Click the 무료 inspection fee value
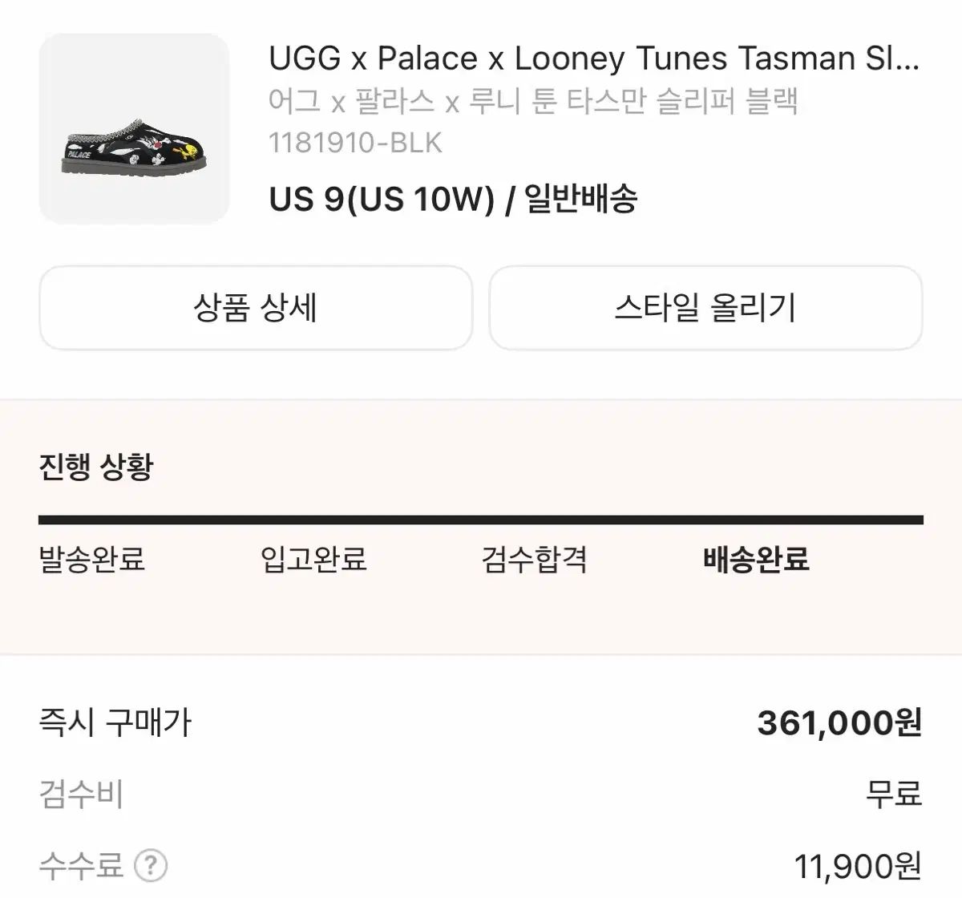The image size is (962, 898). 894,794
